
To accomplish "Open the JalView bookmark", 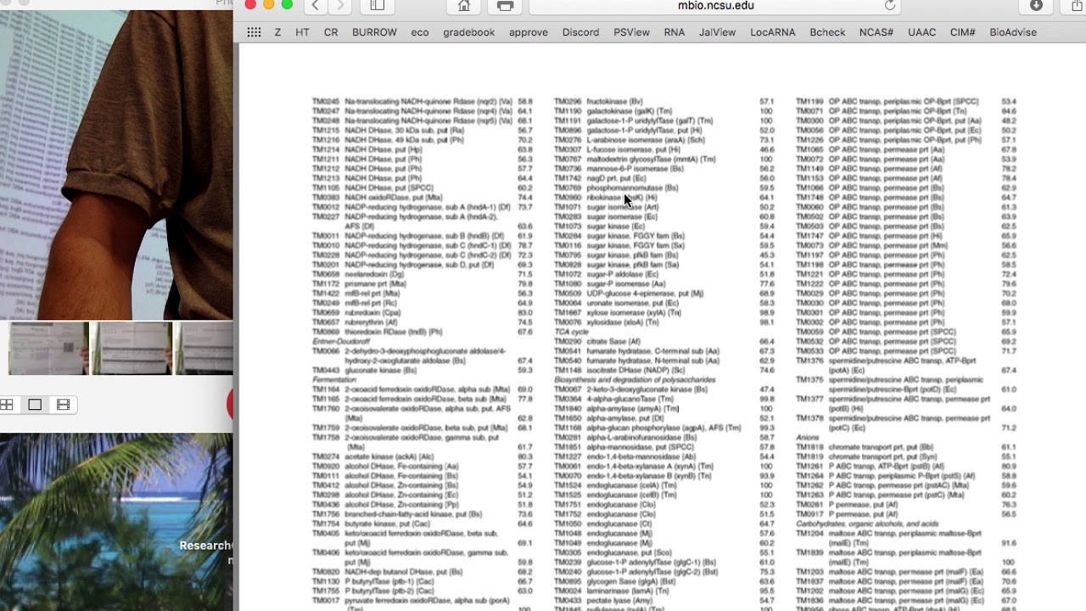I will coord(718,32).
